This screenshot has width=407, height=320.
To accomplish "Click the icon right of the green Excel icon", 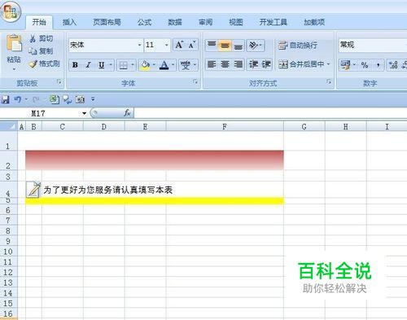I will point(67,99).
